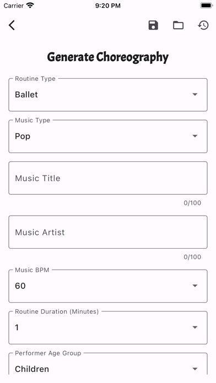The width and height of the screenshot is (216, 383).
Task: View history with the clock icon
Action: 203,25
